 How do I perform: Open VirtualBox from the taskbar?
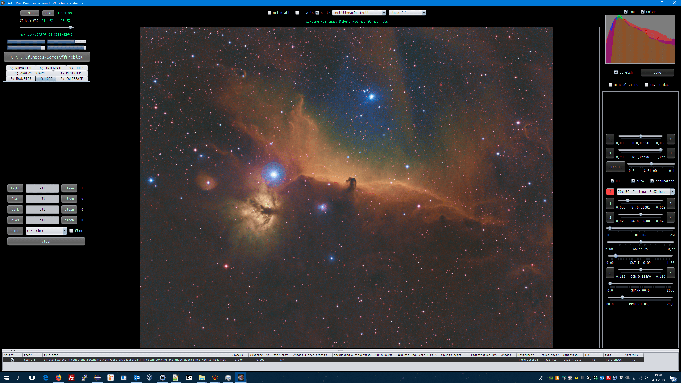click(149, 377)
